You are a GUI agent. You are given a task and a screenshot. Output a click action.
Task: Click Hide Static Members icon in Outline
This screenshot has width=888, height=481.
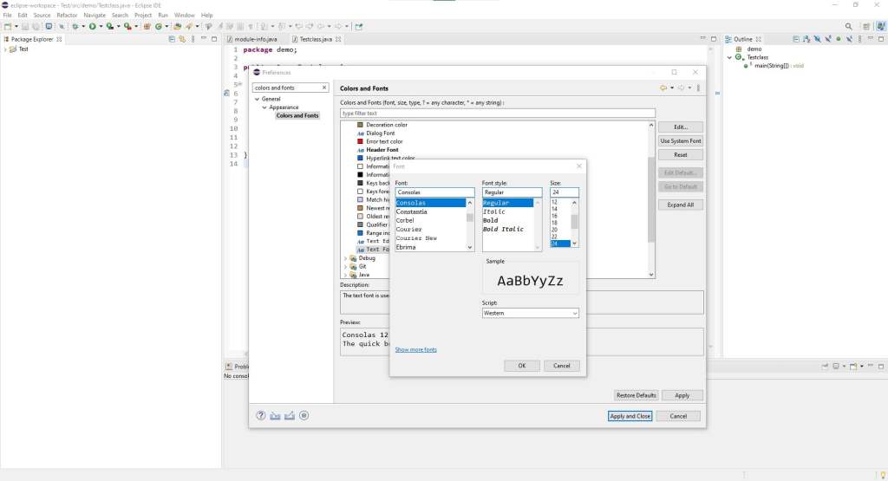[x=828, y=39]
